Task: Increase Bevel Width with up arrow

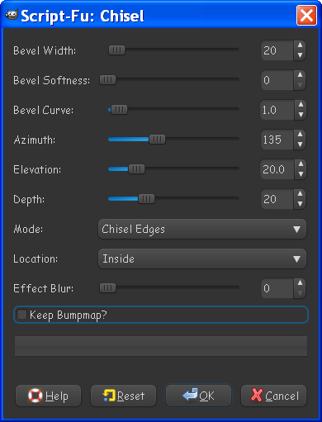Action: (x=300, y=45)
